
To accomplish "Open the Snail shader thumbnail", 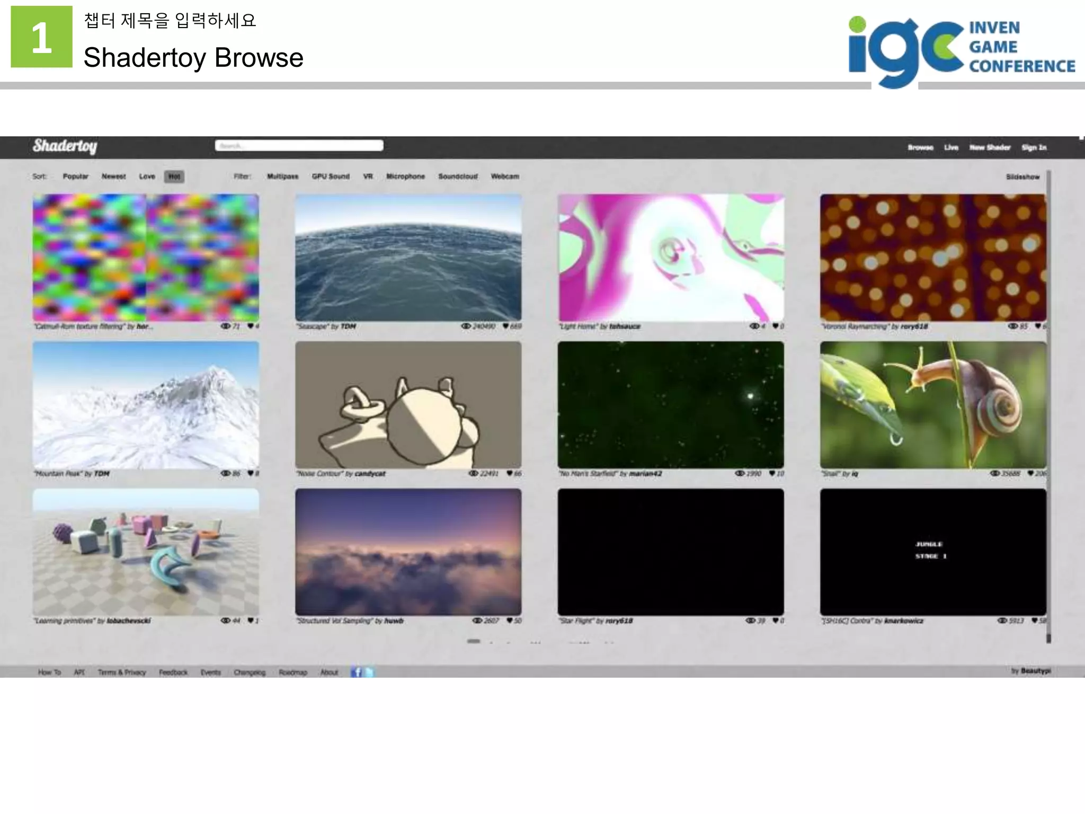I will (x=933, y=404).
